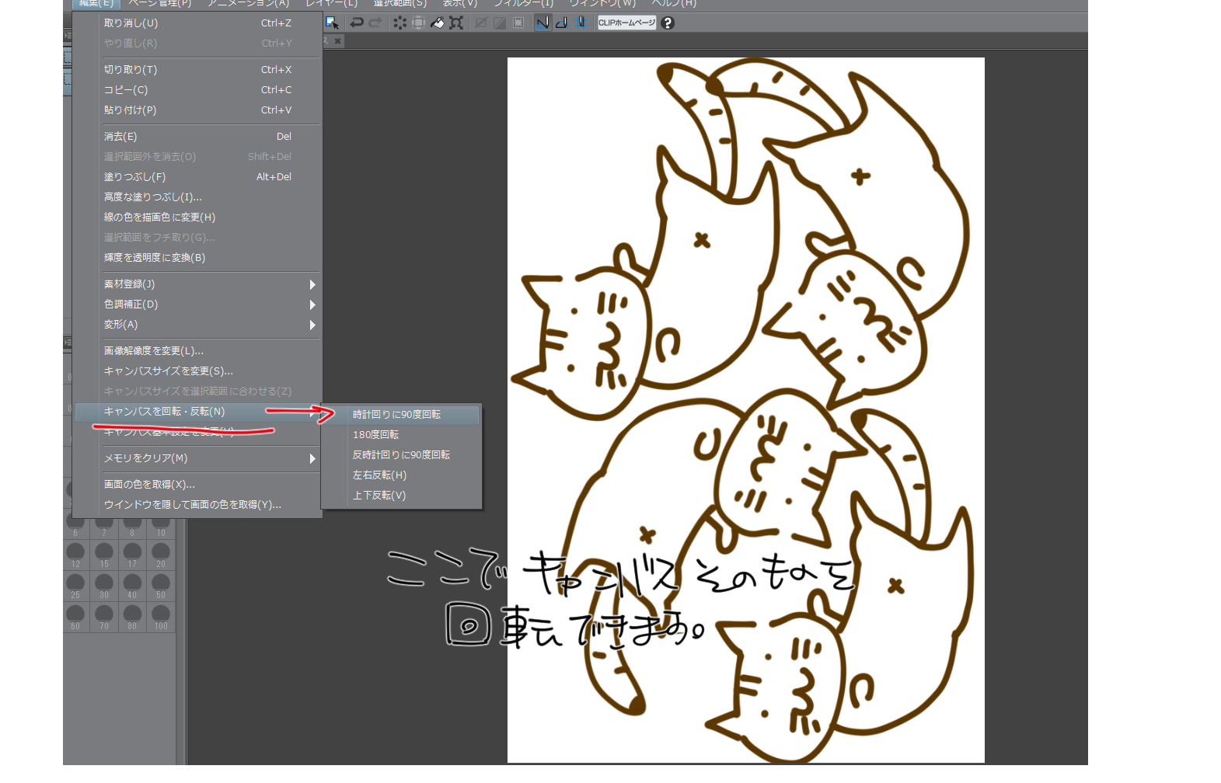The width and height of the screenshot is (1221, 783).
Task: Close the canvas tab with X
Action: [338, 41]
